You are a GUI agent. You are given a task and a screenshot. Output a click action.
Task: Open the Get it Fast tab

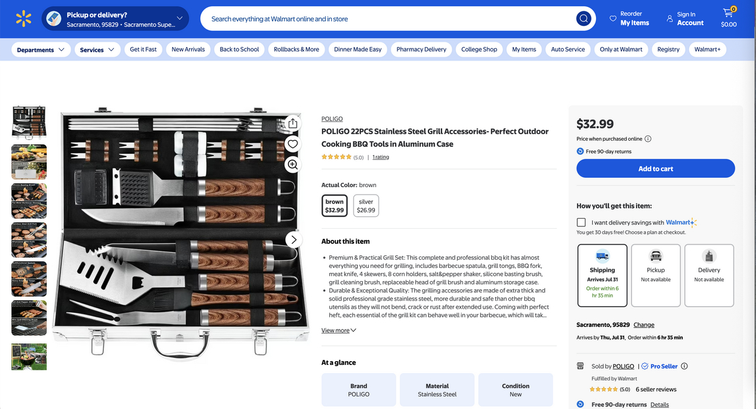pyautogui.click(x=143, y=49)
